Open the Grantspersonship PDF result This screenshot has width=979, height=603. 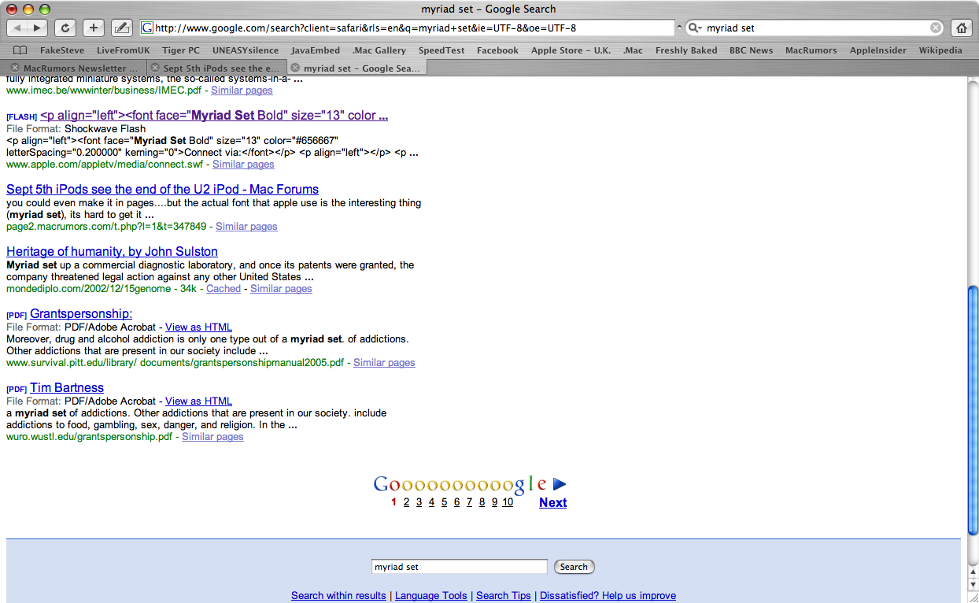pos(81,313)
